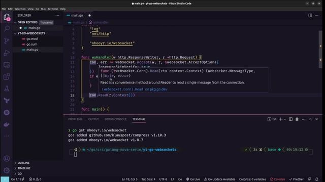This screenshot has width=325, height=182.
Task: Open the Manage gear menu
Action: 7,170
